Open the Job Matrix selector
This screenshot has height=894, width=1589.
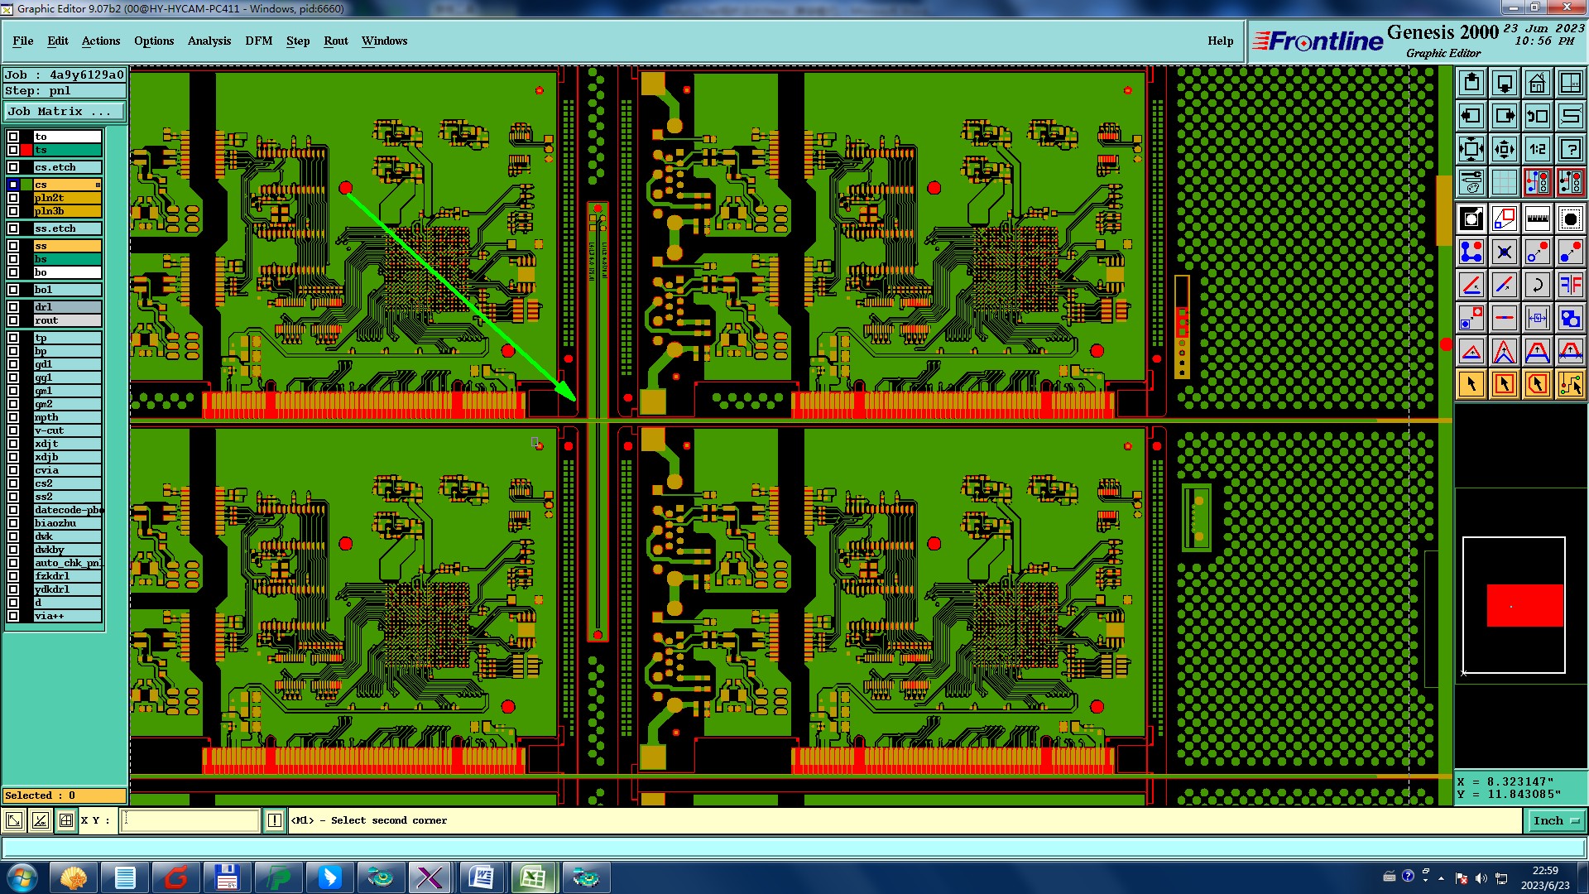(65, 111)
